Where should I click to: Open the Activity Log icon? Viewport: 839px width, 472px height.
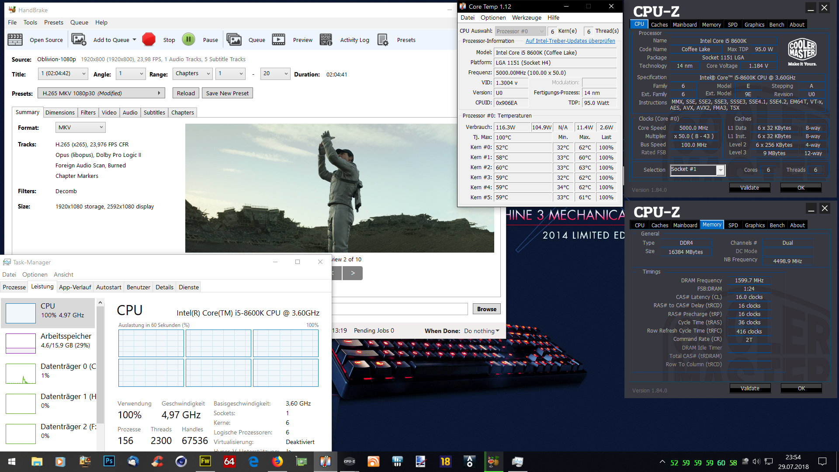[326, 40]
